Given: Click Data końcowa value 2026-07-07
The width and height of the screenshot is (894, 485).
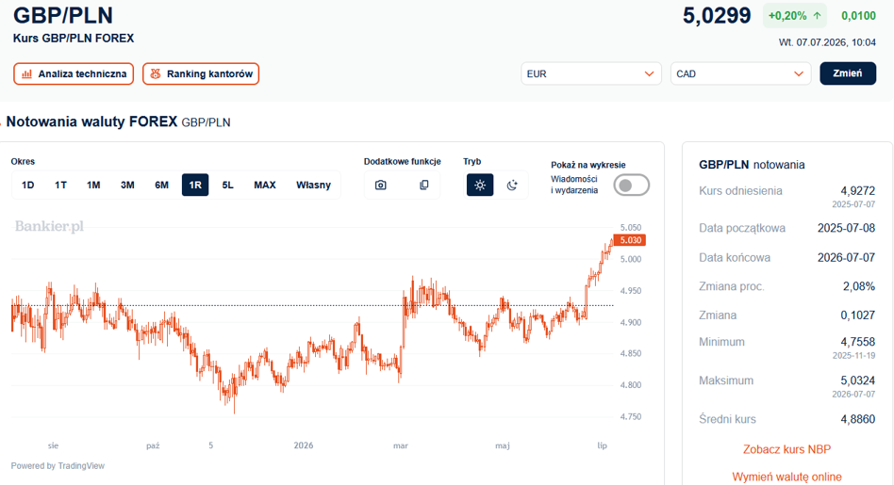Looking at the screenshot, I should click(846, 258).
